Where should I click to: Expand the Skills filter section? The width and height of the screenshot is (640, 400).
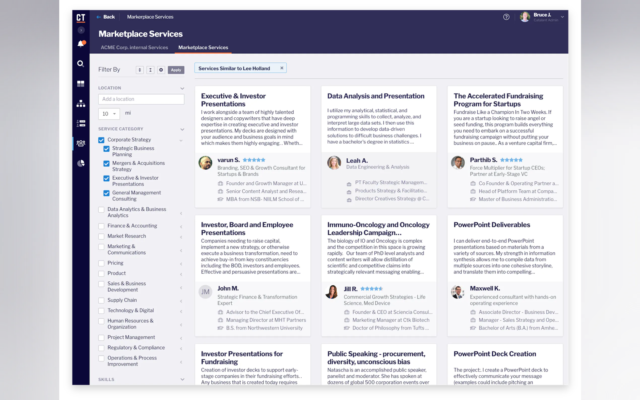182,379
